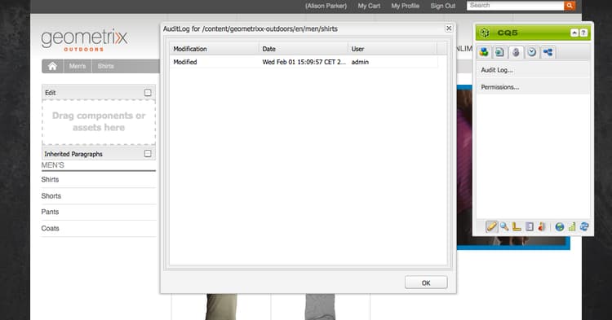Viewport: 612px width, 320px height.
Task: Click the orange search magnifier button
Action: tap(570, 6)
